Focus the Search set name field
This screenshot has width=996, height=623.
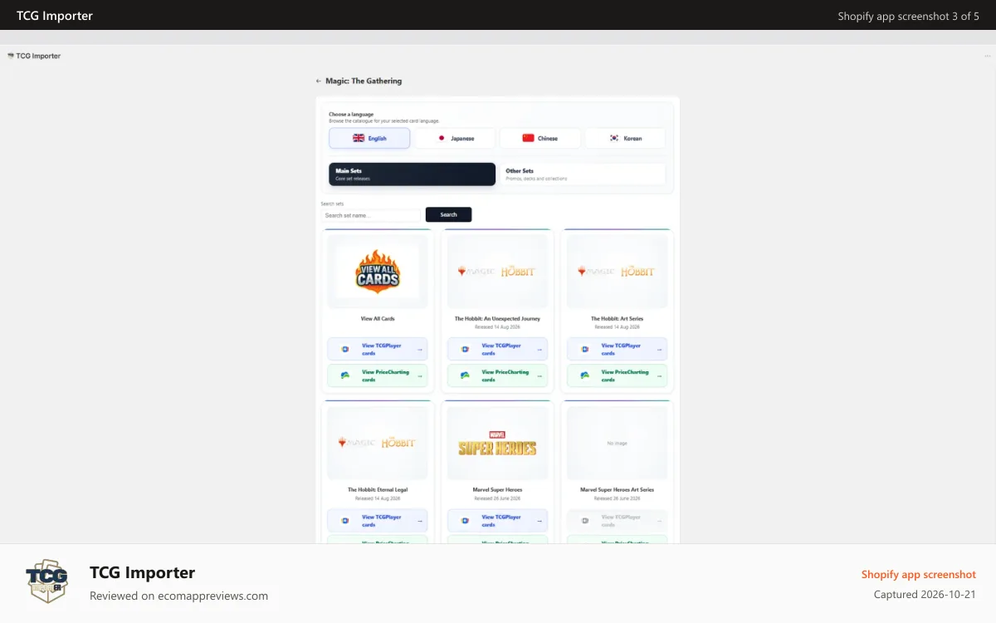tap(371, 215)
